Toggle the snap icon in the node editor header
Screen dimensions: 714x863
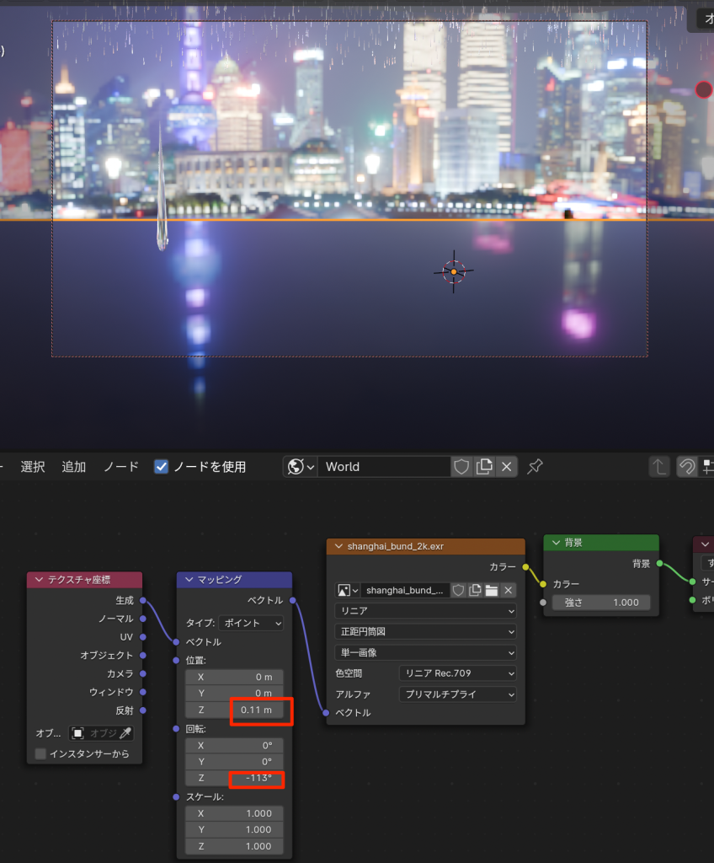(x=687, y=467)
